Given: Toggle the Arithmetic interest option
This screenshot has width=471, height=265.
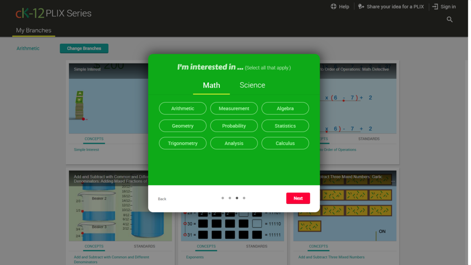Looking at the screenshot, I should click(183, 109).
